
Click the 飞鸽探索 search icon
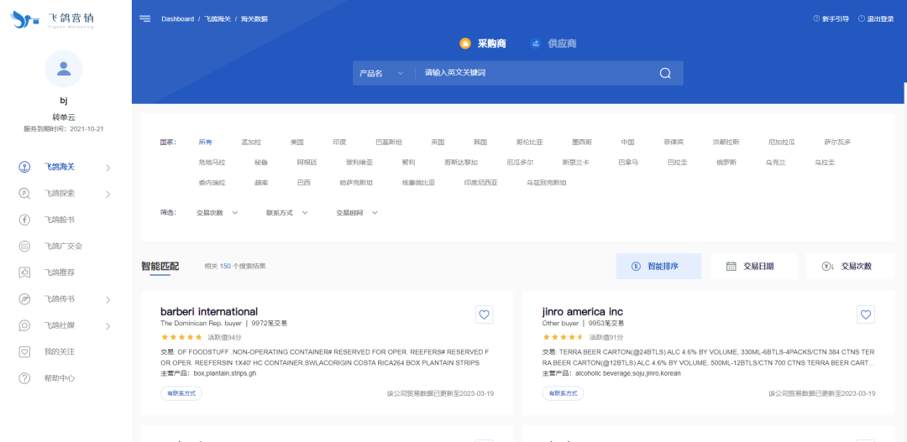(24, 194)
